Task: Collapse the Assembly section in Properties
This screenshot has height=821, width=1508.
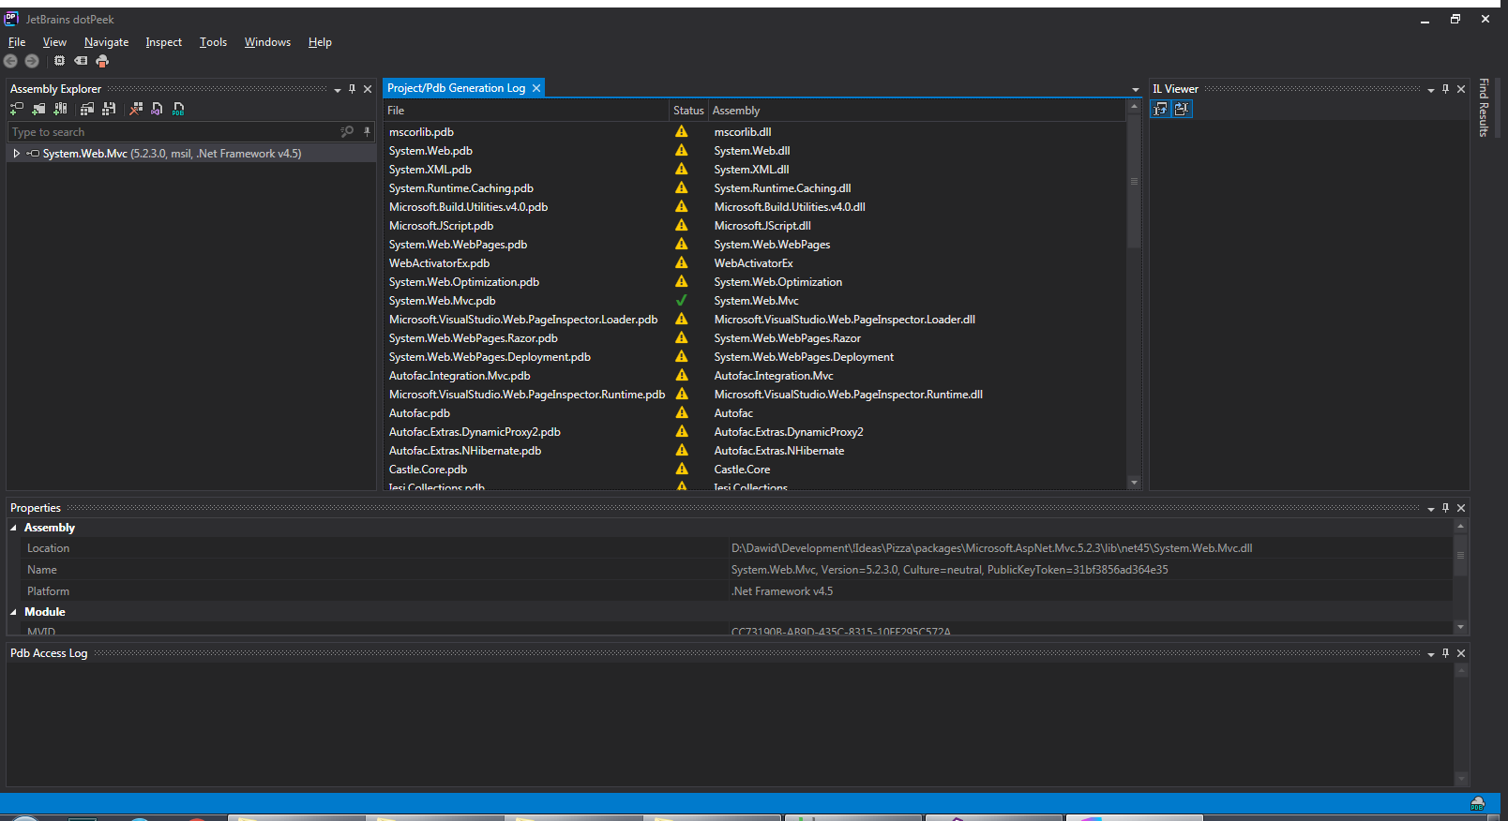Action: point(14,529)
